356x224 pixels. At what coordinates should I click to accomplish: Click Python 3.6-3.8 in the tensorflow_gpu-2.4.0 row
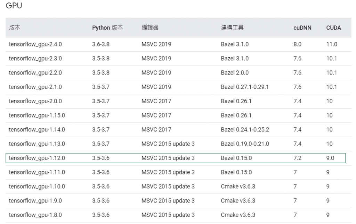click(x=101, y=44)
